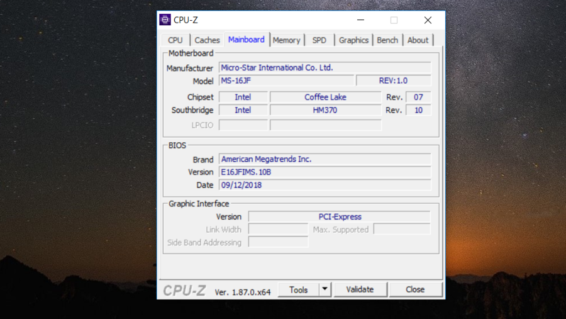Click southbridge revision value 10
The height and width of the screenshot is (319, 566).
418,110
